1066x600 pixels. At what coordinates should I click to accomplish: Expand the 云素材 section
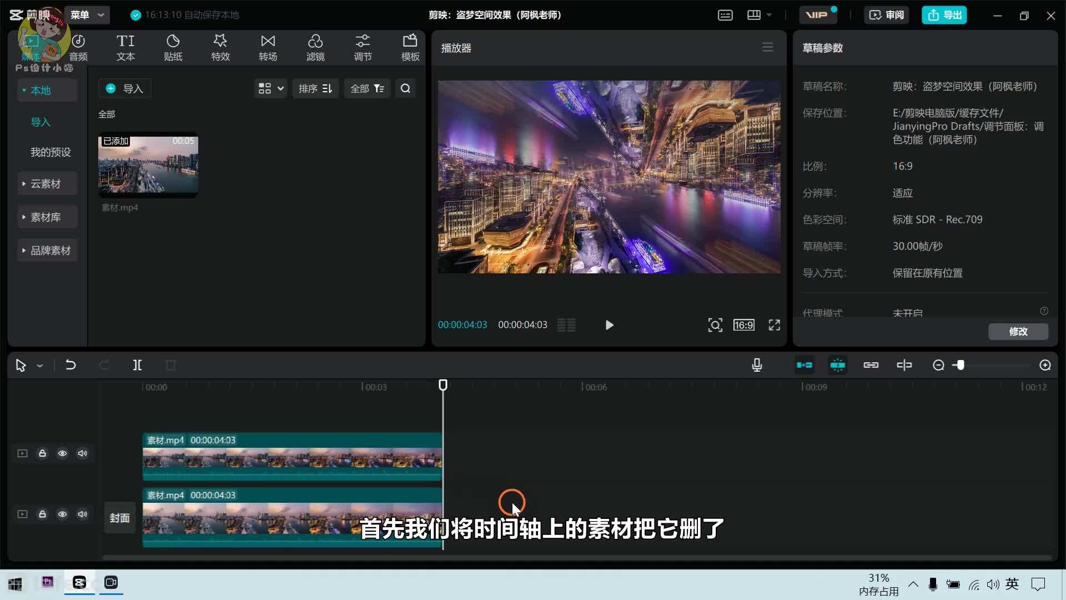tap(47, 184)
